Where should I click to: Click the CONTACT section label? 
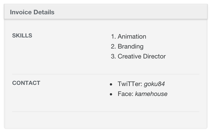pos(26,83)
